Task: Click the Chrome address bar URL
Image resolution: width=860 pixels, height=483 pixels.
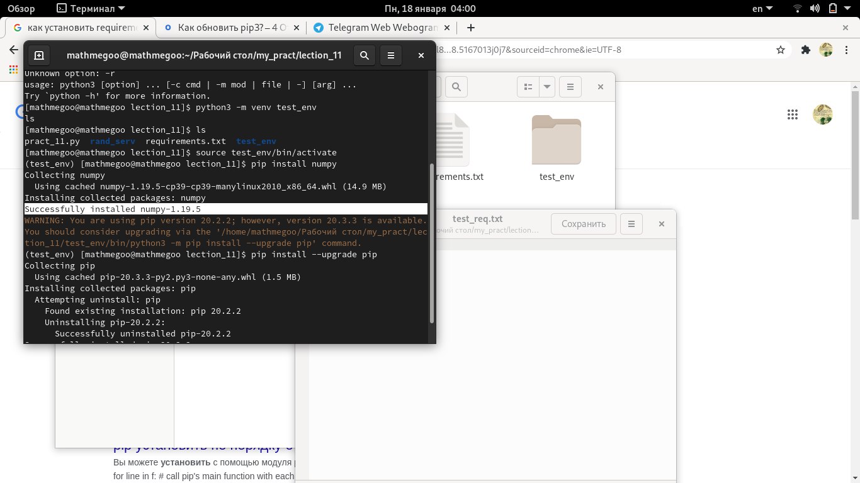Action: pyautogui.click(x=529, y=50)
